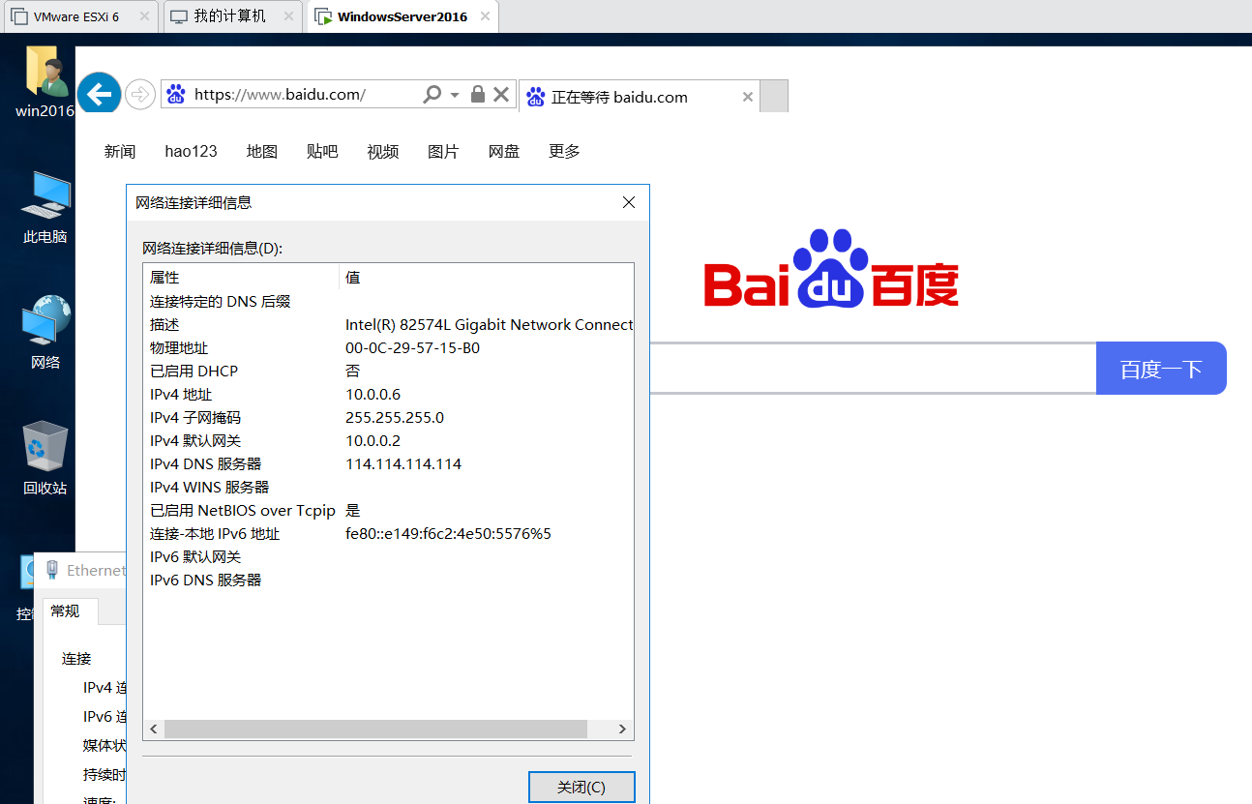Image resolution: width=1252 pixels, height=804 pixels.
Task: Click the magnifier search icon in the address bar
Action: tap(432, 94)
